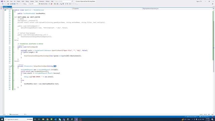
Task: Close the OpenFile.cs tab
Action: pos(11,7)
